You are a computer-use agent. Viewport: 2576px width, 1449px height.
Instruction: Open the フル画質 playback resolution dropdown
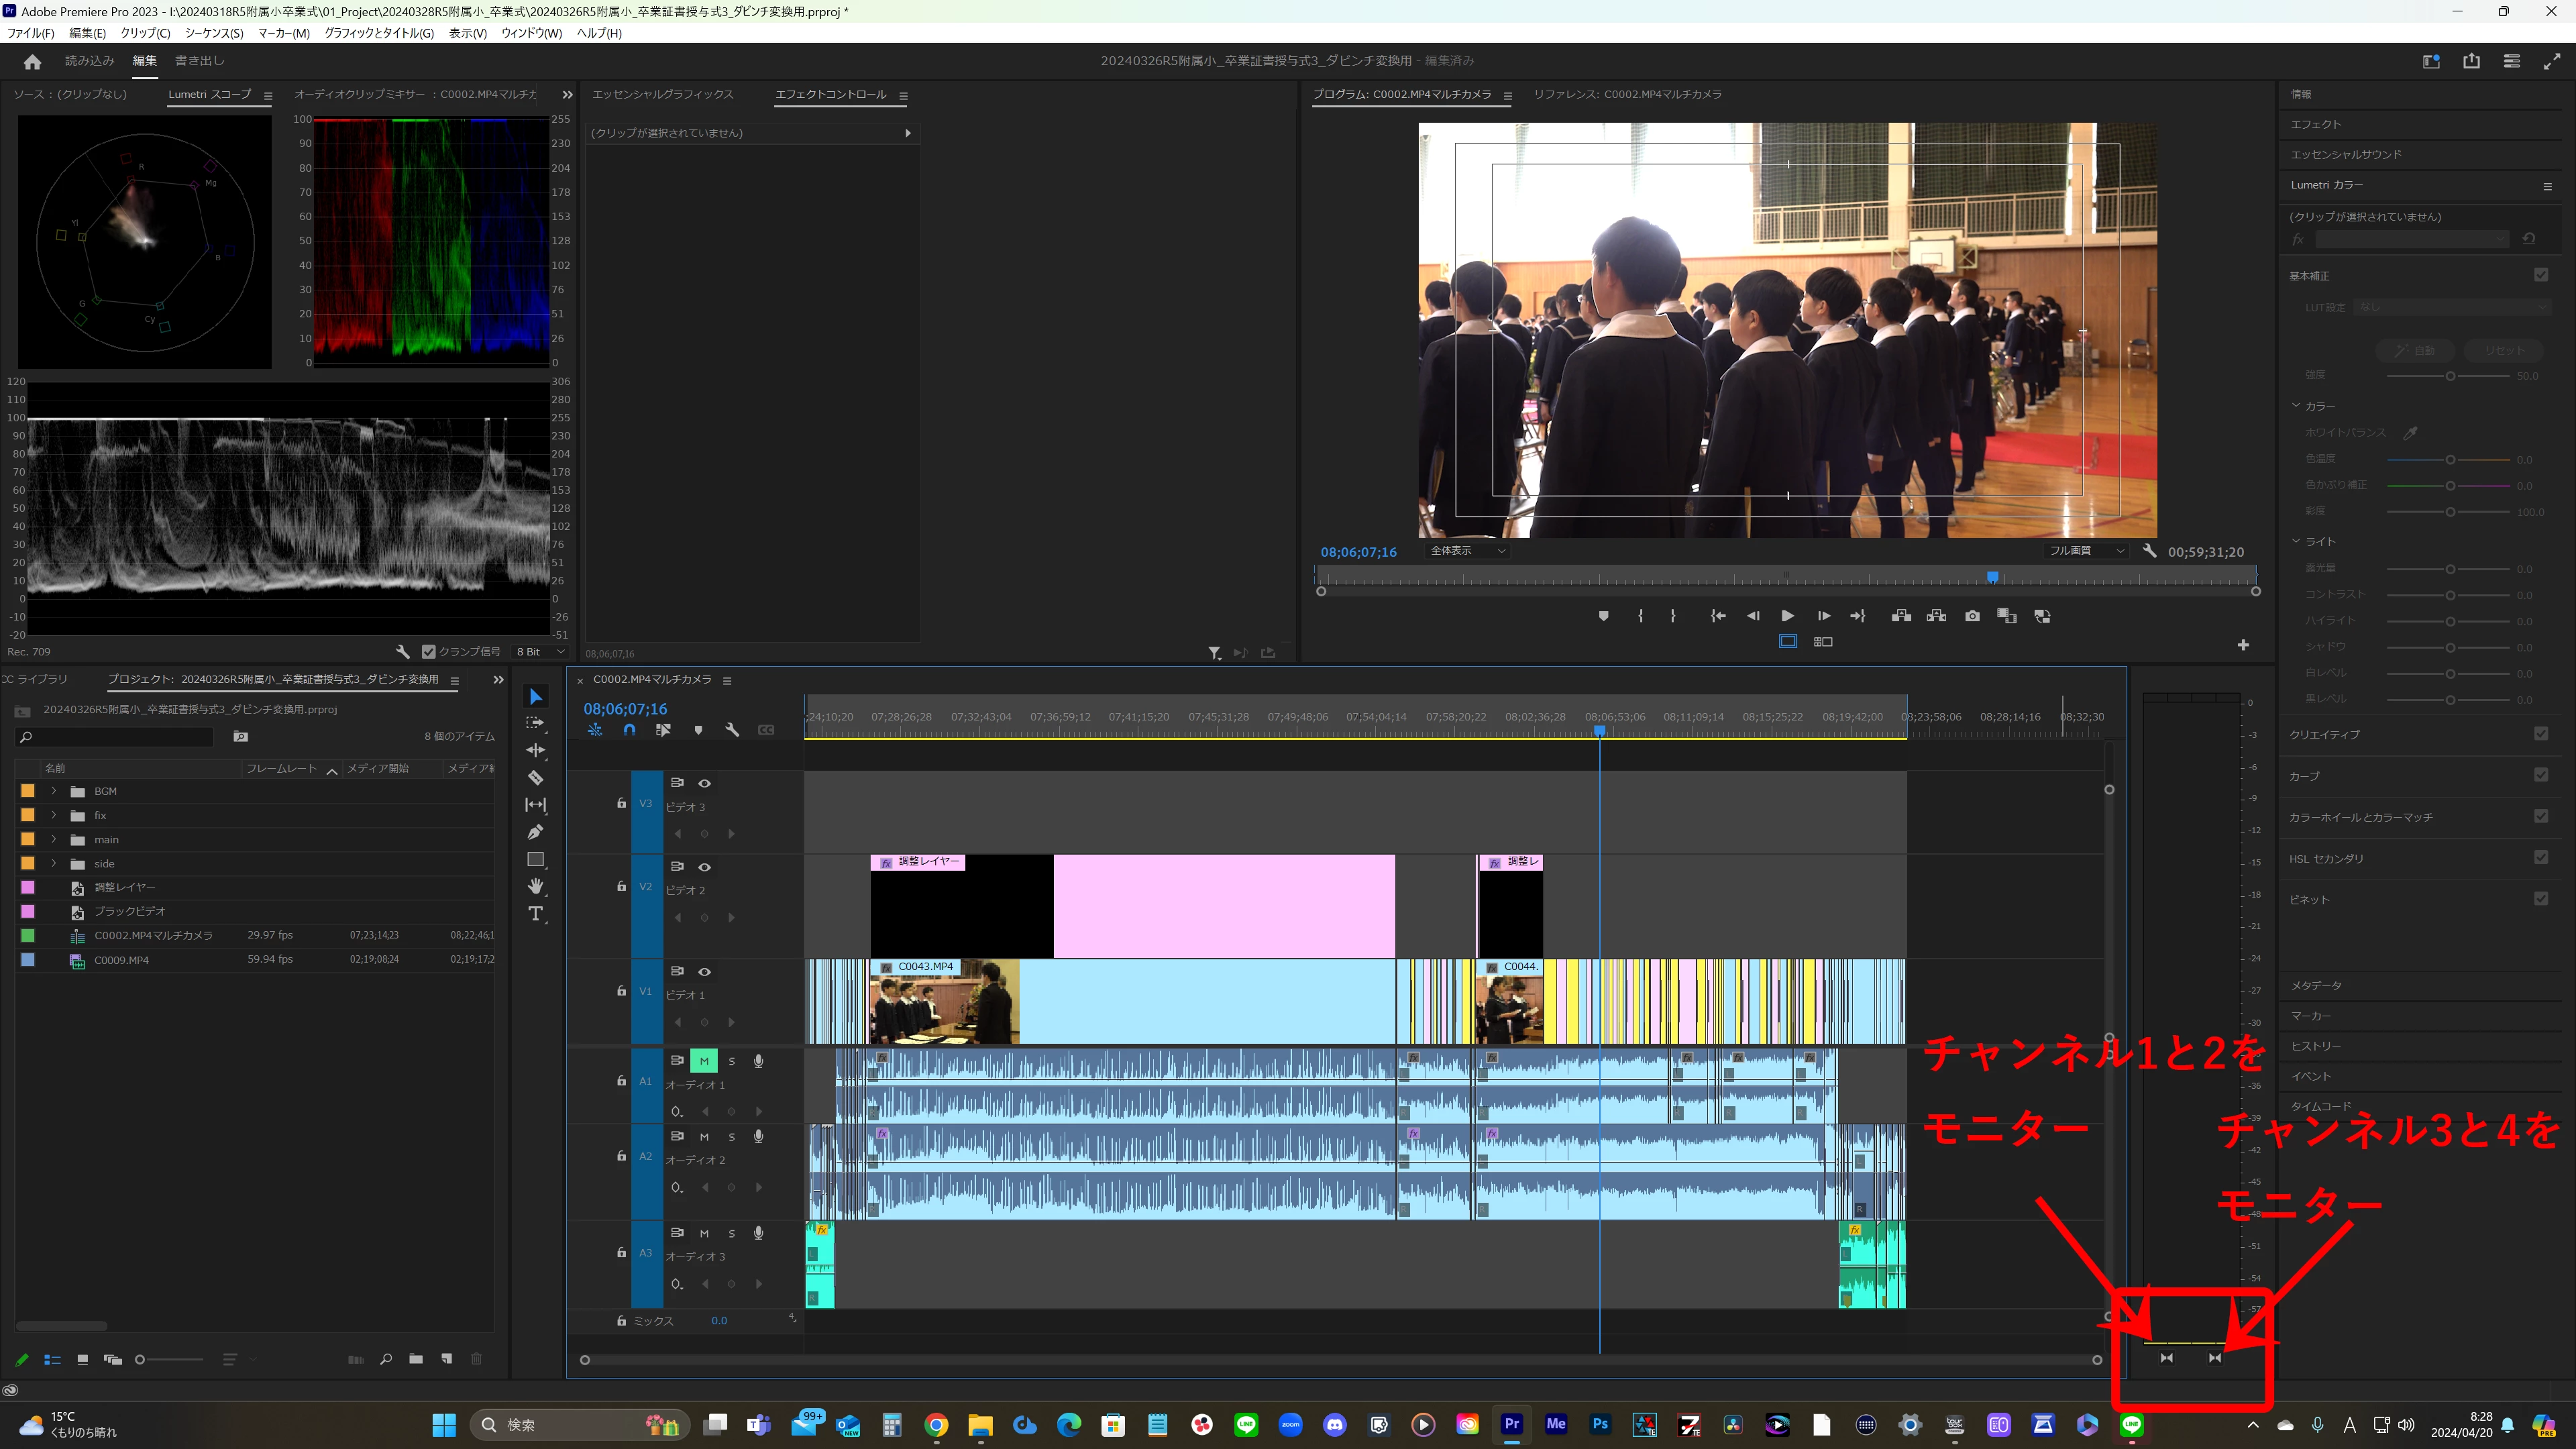tap(2087, 551)
